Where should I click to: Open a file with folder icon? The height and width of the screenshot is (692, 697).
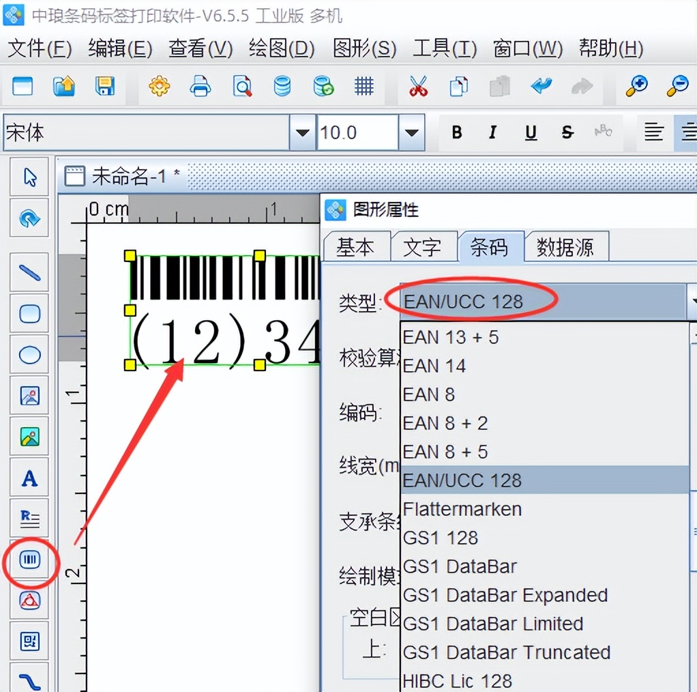pyautogui.click(x=63, y=86)
